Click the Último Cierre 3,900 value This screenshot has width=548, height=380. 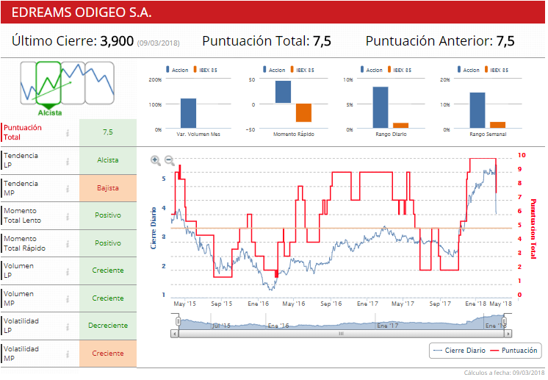click(117, 41)
